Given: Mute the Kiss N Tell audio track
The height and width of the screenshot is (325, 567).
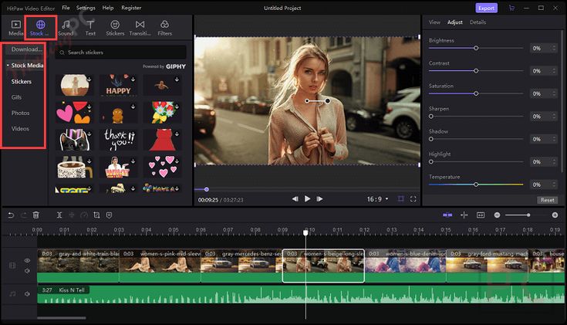Looking at the screenshot, I should [x=27, y=294].
